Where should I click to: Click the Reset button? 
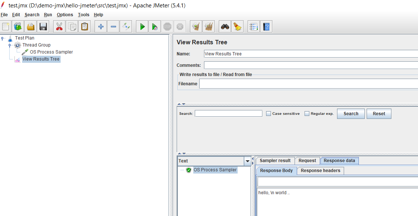379,113
